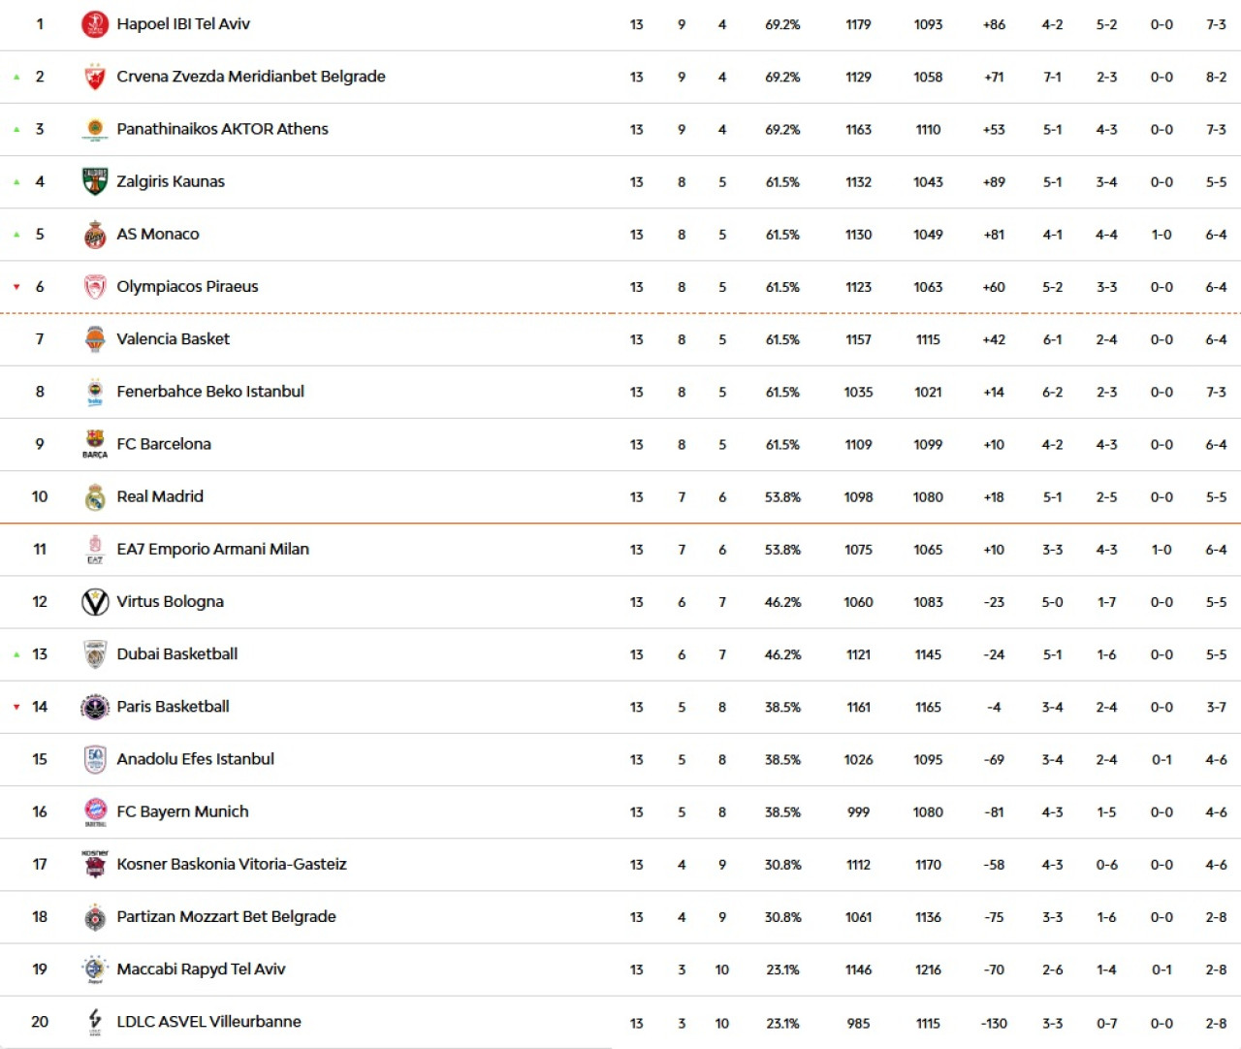The height and width of the screenshot is (1049, 1241).
Task: Click the Virtus Bologna V logo
Action: (95, 602)
